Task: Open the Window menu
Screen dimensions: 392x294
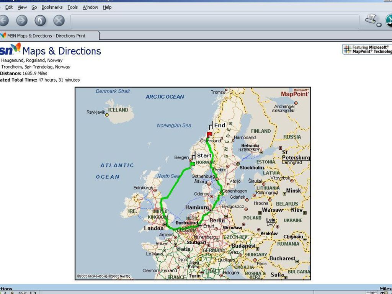Action: click(90, 7)
